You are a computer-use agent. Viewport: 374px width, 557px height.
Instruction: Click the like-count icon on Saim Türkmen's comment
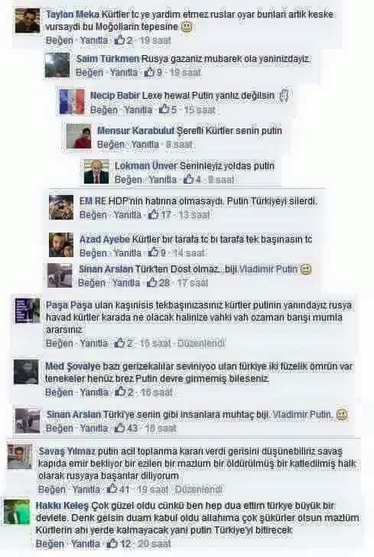pyautogui.click(x=150, y=72)
